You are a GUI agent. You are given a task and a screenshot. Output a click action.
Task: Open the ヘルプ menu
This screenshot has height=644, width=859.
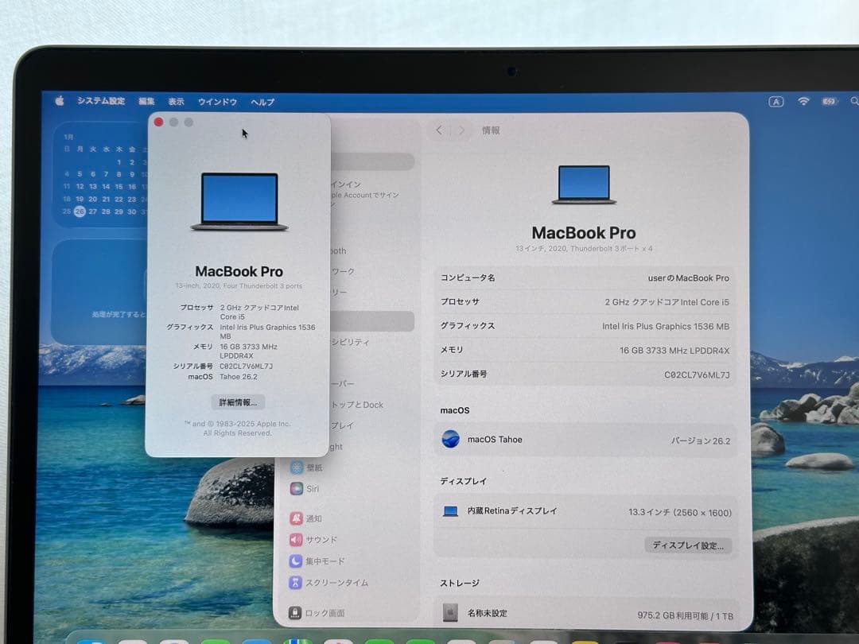click(x=262, y=101)
